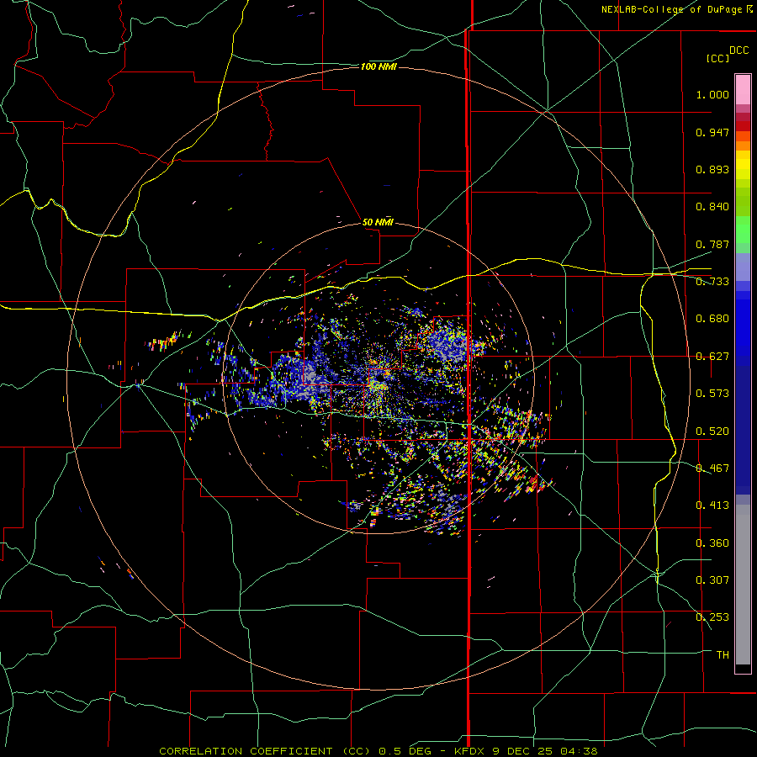Click the 0.893 value on color scale

712,169
